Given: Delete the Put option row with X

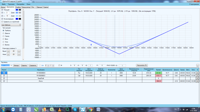Looking at the screenshot, I should coord(197,73).
